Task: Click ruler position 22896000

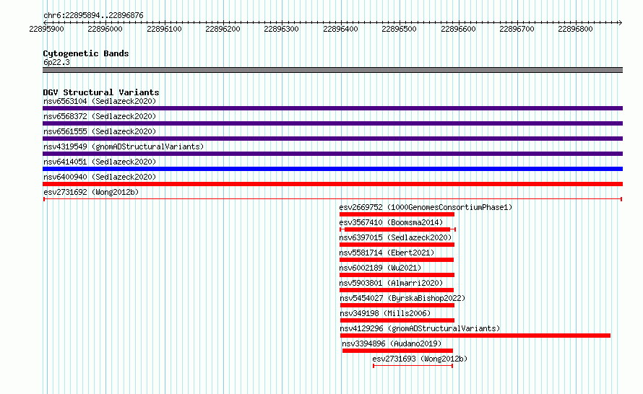Action: pos(105,29)
